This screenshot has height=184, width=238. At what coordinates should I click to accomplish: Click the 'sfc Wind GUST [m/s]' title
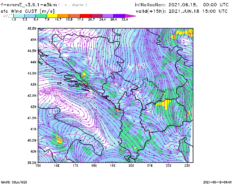(27, 11)
